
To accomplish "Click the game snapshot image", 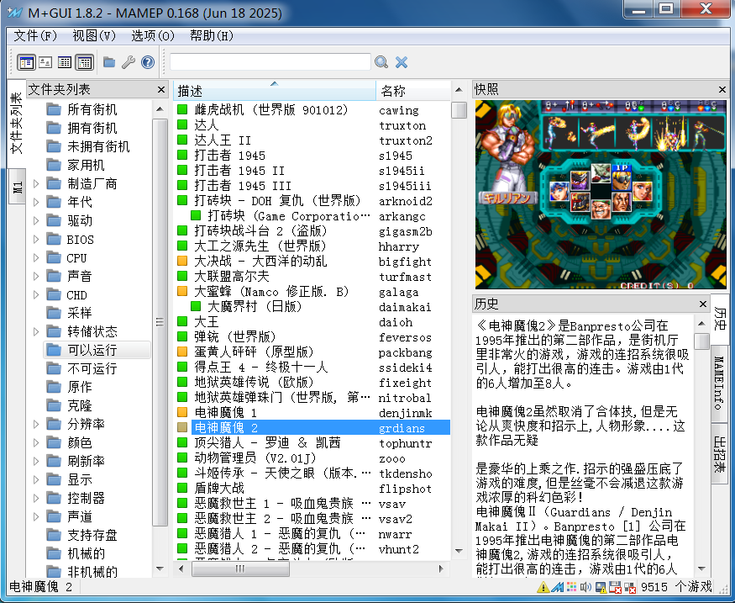I will (x=601, y=194).
